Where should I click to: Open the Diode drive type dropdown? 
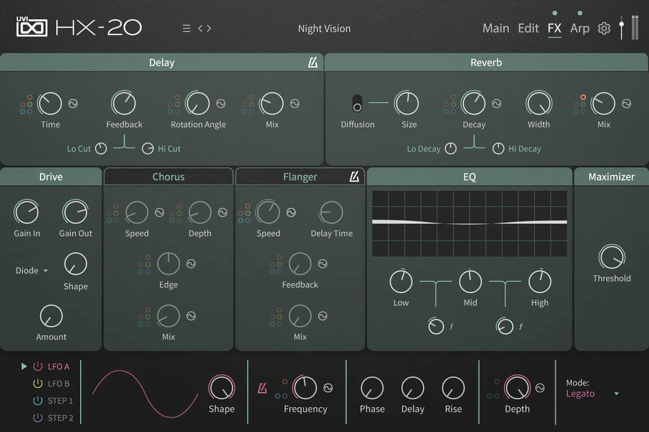tap(31, 271)
